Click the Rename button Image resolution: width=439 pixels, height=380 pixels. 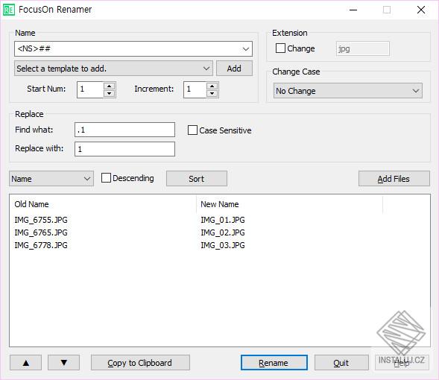point(274,363)
